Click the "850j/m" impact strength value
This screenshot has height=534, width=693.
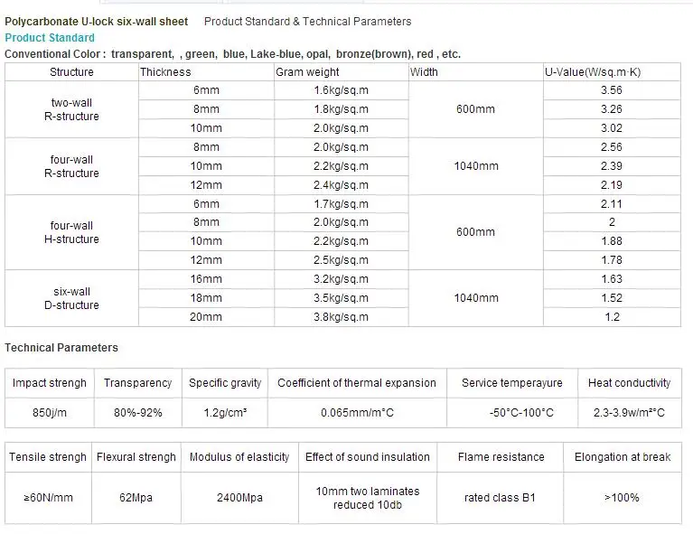pyautogui.click(x=49, y=413)
